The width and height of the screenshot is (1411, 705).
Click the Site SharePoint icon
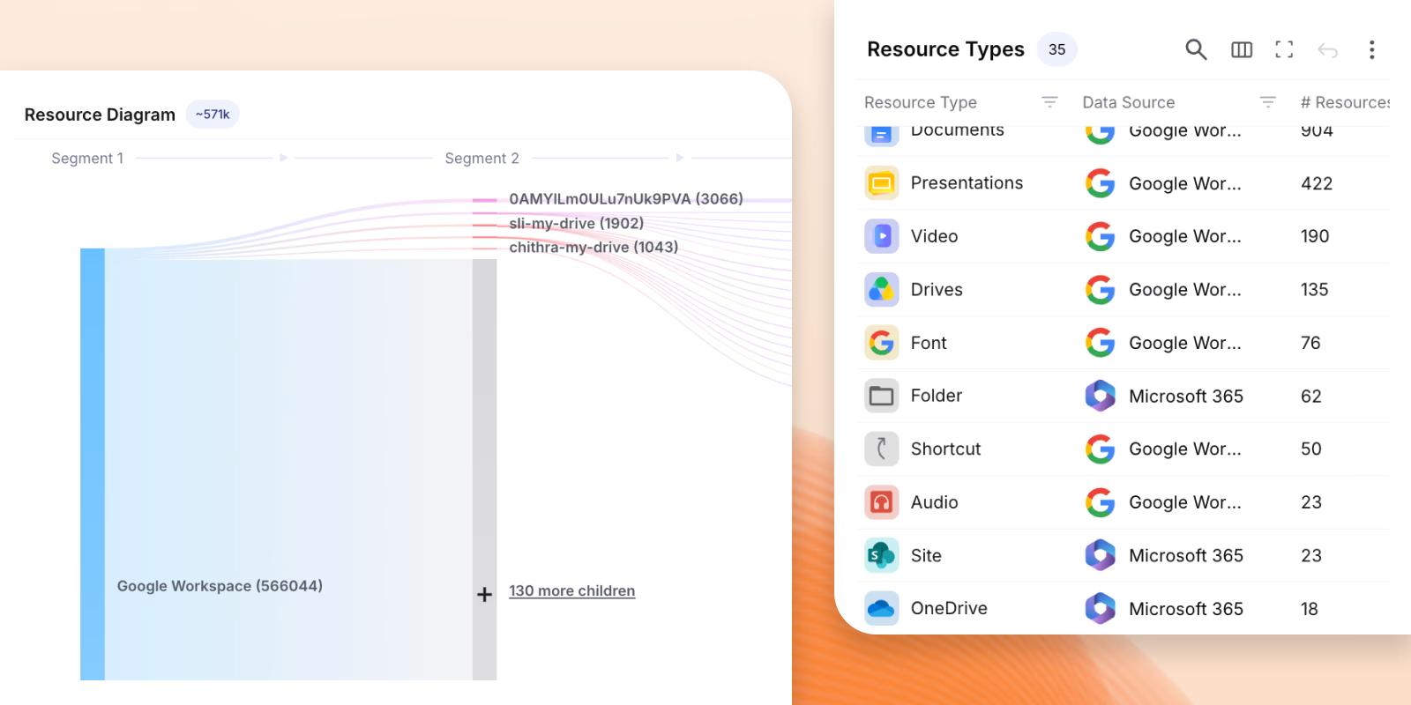coord(882,555)
